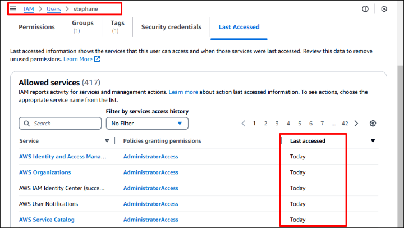Open the No Filter dropdown
Screen dimensions: 404x228
coord(147,124)
